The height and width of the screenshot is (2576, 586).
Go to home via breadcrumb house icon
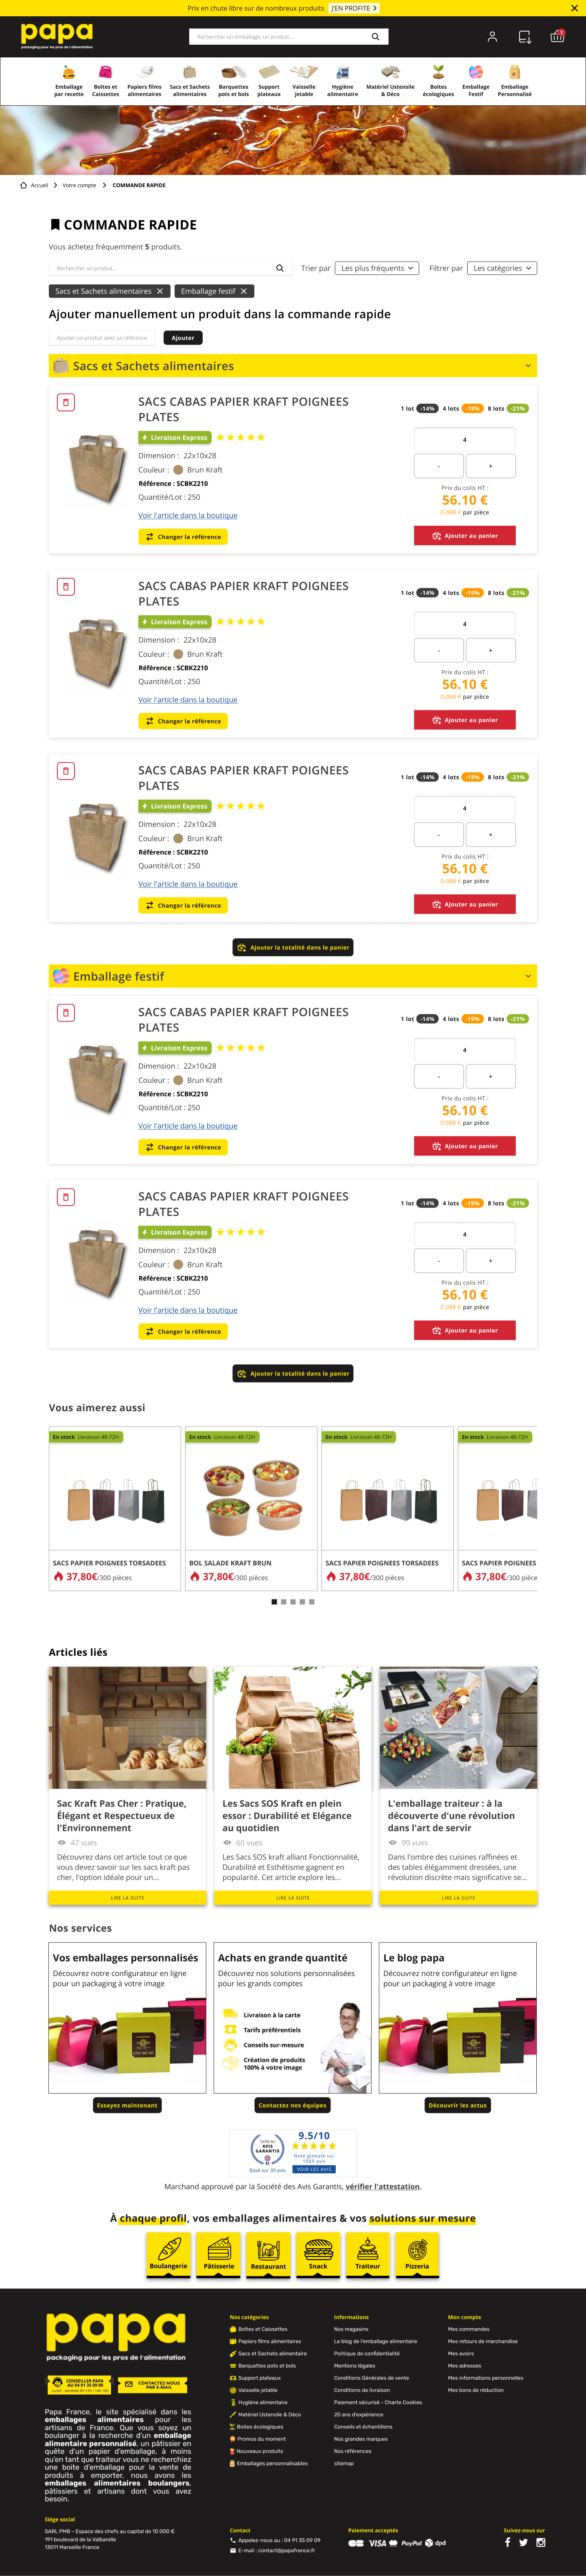click(23, 185)
